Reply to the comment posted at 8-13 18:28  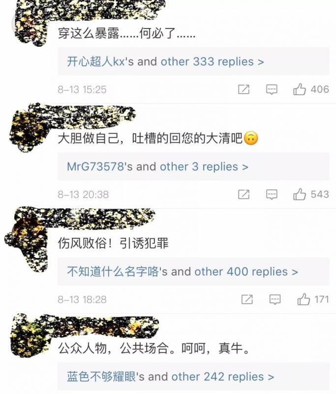[x=275, y=299]
